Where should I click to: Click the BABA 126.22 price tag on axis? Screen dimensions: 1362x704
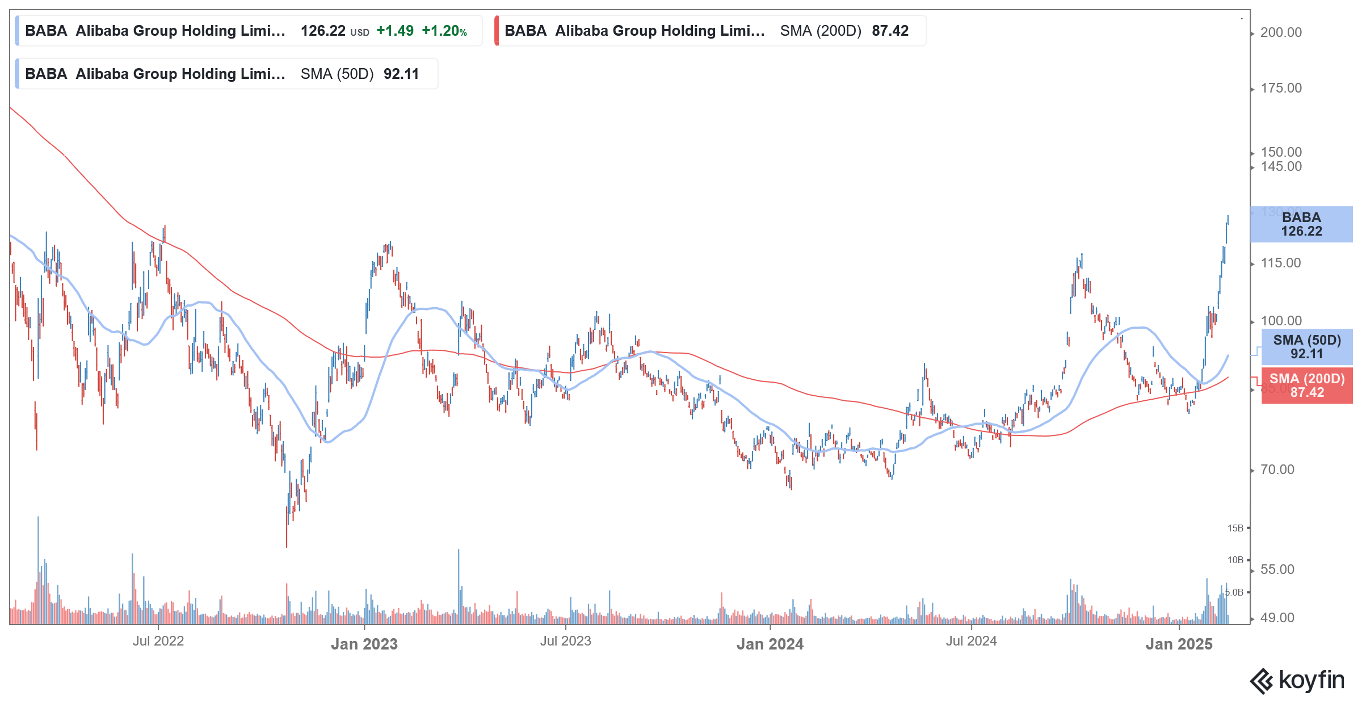(1302, 224)
